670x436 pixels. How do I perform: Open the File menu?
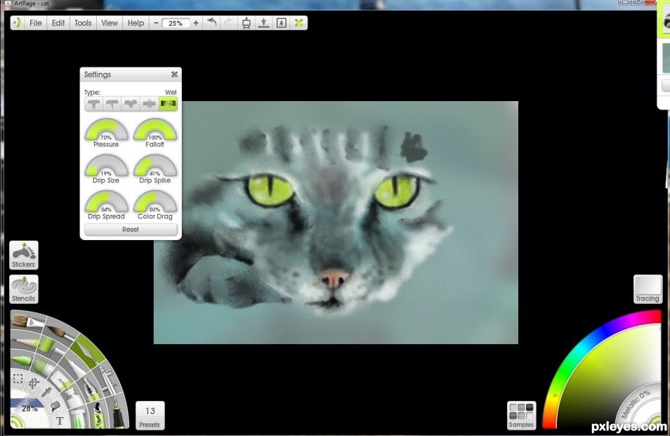click(x=35, y=22)
